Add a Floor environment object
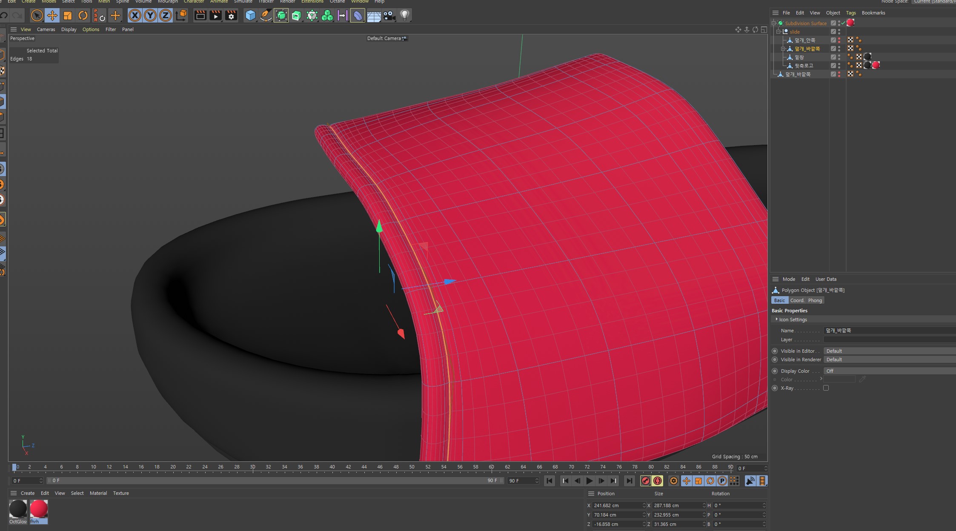This screenshot has height=531, width=956. 374,16
